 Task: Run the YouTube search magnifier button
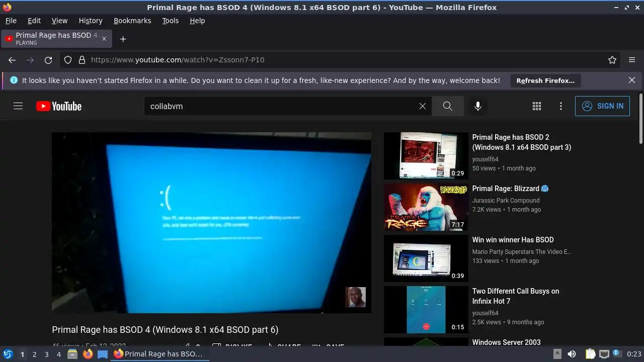click(x=448, y=106)
